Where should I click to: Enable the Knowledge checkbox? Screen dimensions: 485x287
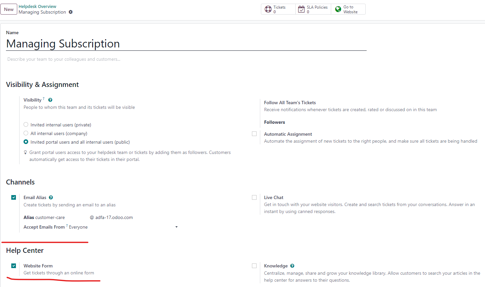click(x=254, y=266)
